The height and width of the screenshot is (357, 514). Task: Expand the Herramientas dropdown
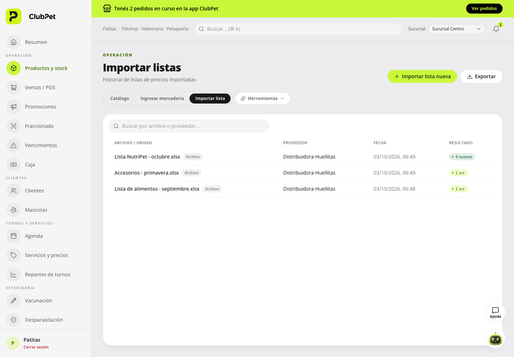pyautogui.click(x=263, y=99)
